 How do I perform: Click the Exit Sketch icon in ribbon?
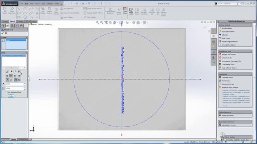[x=5, y=10]
